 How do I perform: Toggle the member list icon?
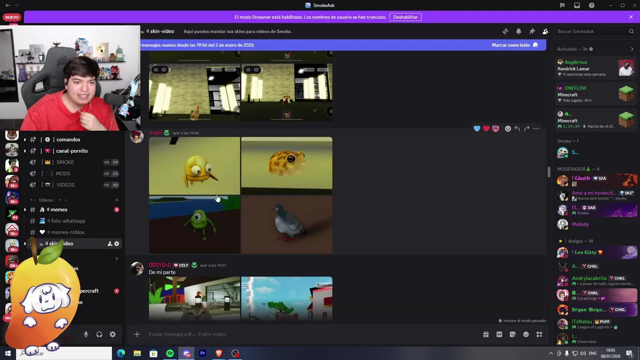pos(545,31)
